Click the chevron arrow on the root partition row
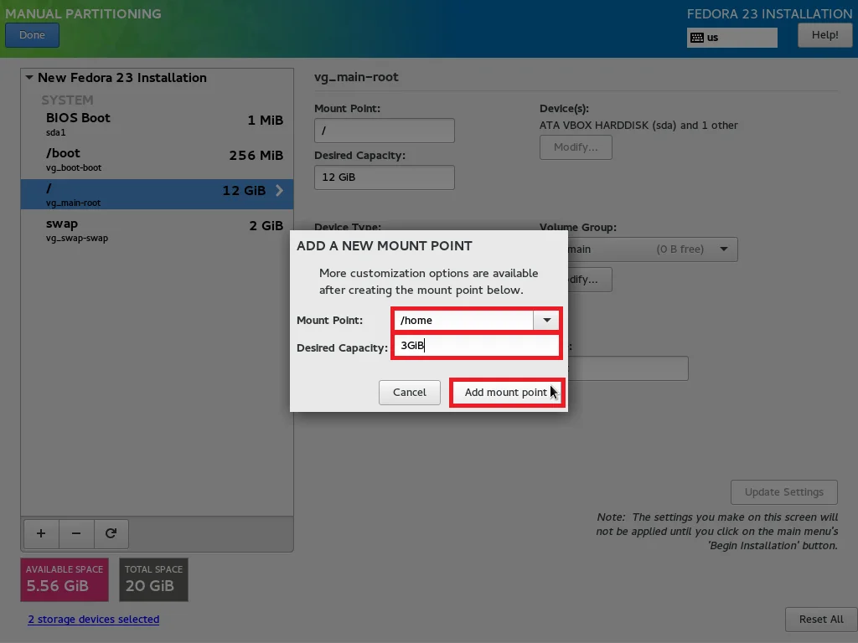The image size is (858, 643). click(280, 190)
